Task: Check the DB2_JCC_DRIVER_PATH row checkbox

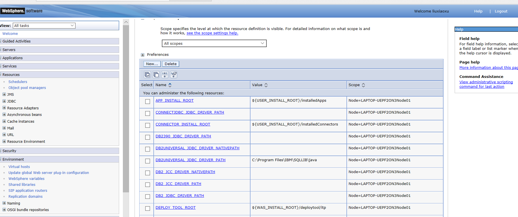Action: [147, 185]
